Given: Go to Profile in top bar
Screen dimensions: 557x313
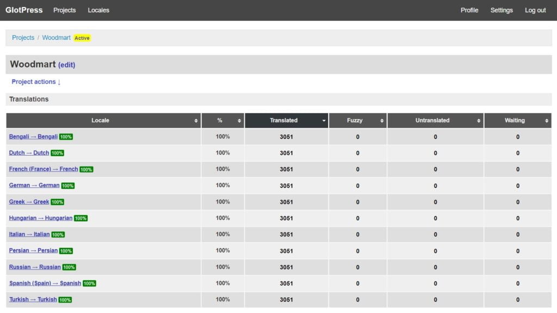Looking at the screenshot, I should (469, 10).
